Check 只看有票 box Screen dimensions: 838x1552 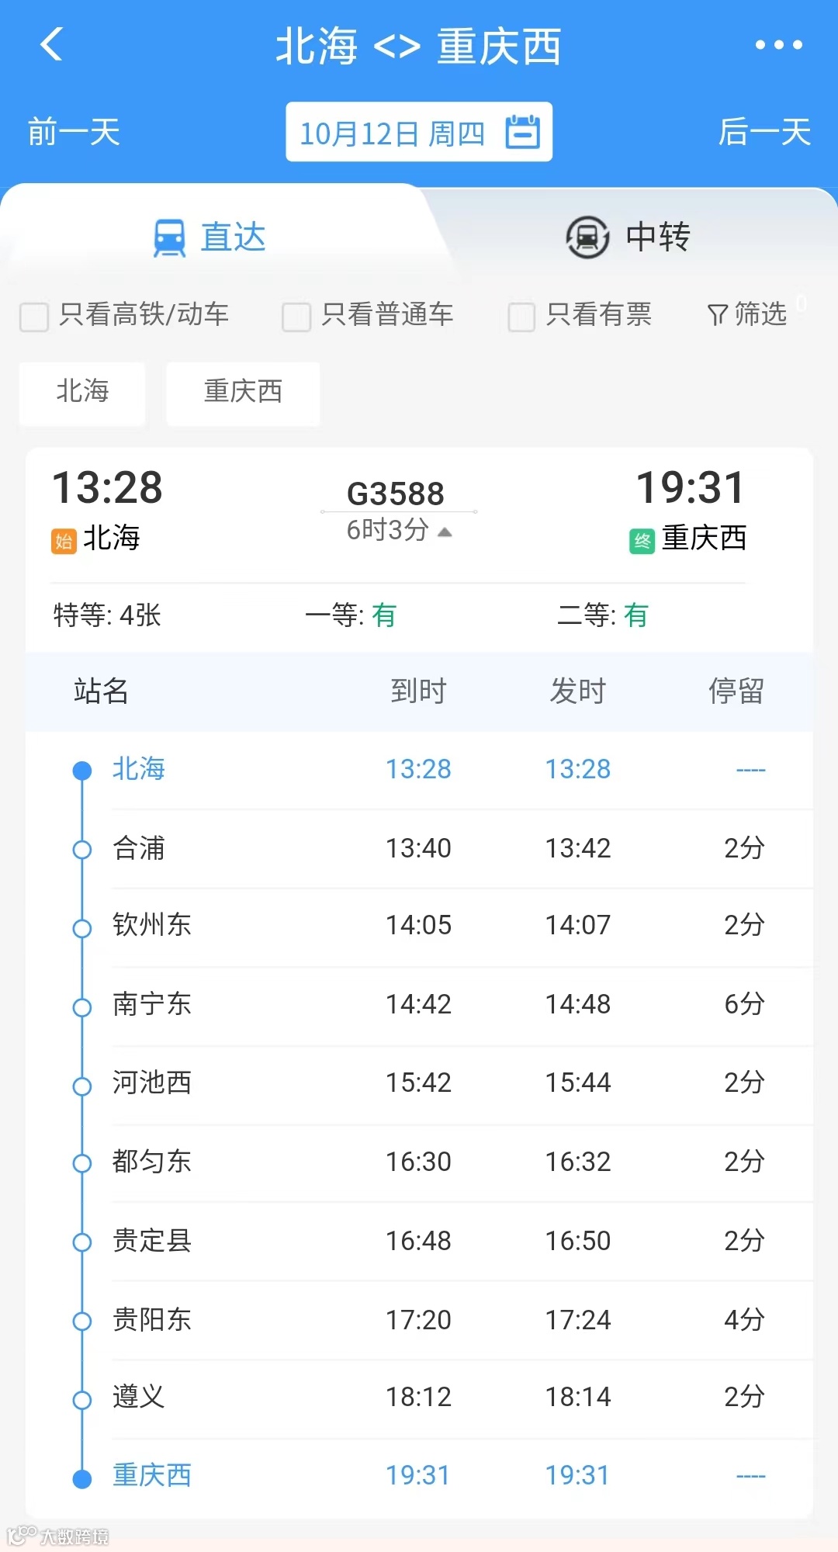point(521,317)
